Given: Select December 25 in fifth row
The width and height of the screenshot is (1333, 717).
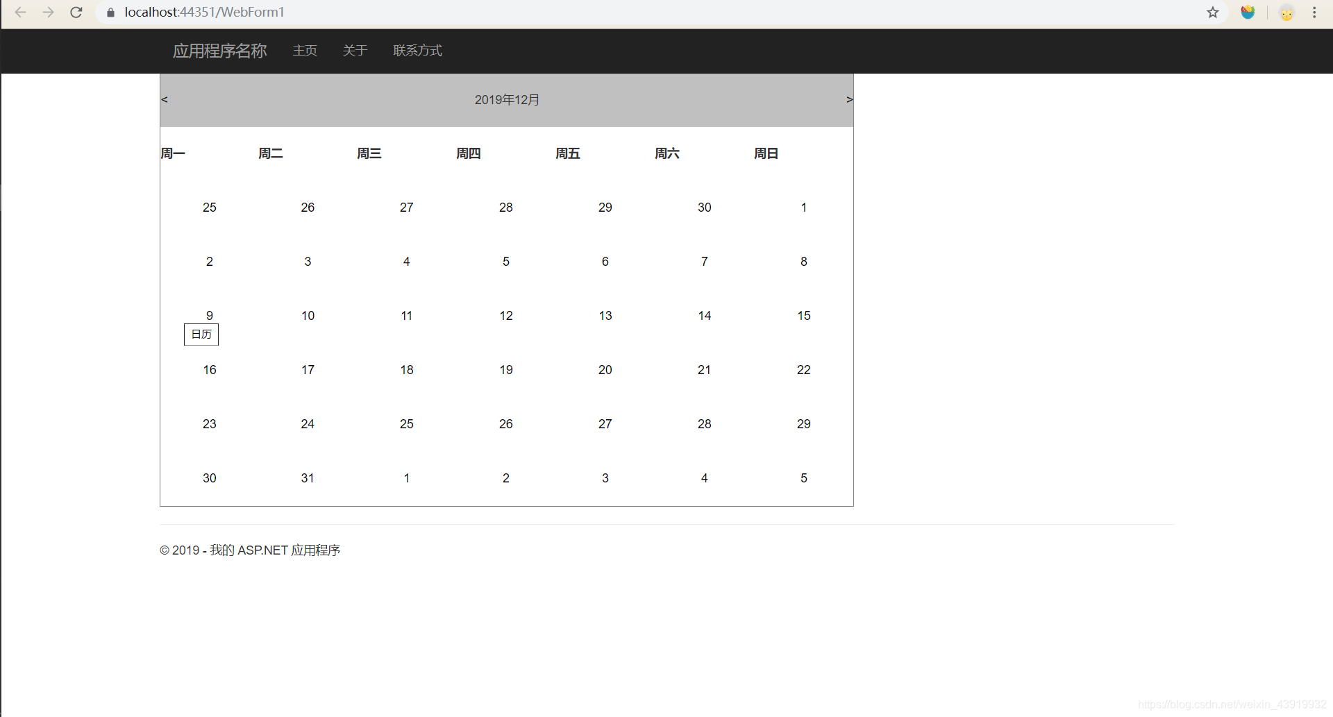Looking at the screenshot, I should (407, 424).
